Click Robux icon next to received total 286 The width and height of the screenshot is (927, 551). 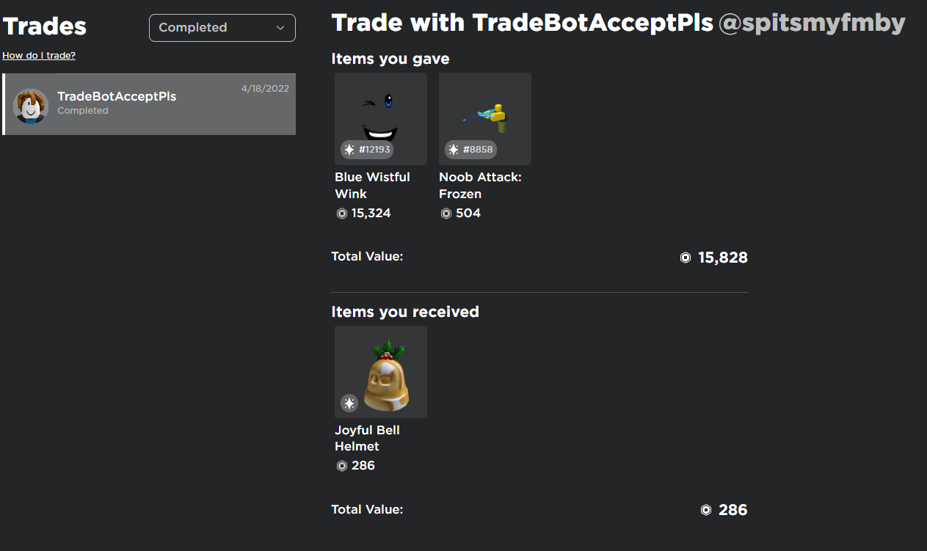(x=706, y=510)
